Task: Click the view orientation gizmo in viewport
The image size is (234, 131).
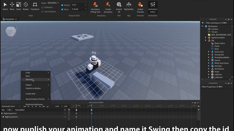Action: pyautogui.click(x=11, y=32)
